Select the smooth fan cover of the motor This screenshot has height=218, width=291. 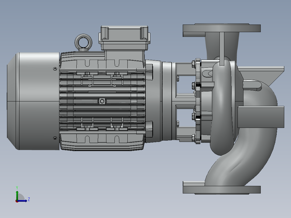(x=33, y=101)
